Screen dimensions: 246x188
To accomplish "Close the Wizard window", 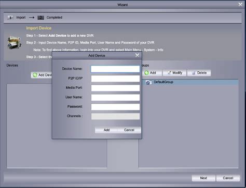I will click(x=240, y=5).
